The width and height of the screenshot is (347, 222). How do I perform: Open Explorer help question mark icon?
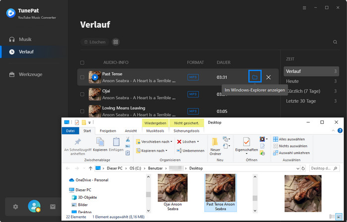(340, 131)
